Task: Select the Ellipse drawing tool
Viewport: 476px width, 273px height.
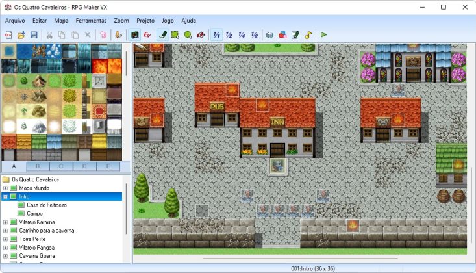Action: 188,35
